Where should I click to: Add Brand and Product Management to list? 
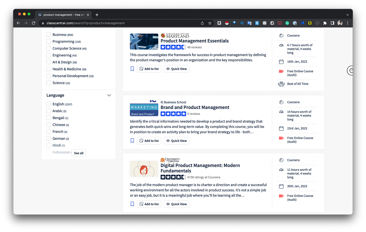[x=149, y=141]
